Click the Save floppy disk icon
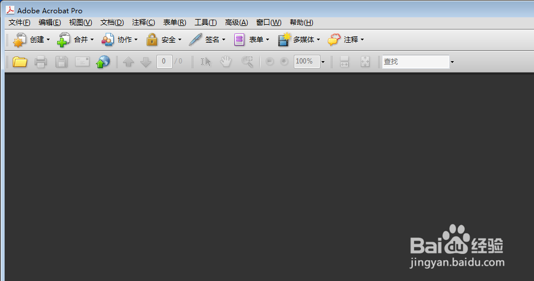This screenshot has height=281, width=534. point(61,62)
